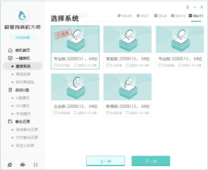Select the 家庭版 22000.13 system image thumbnail
Viewport: 208px width, 170px height.
click(x=127, y=40)
